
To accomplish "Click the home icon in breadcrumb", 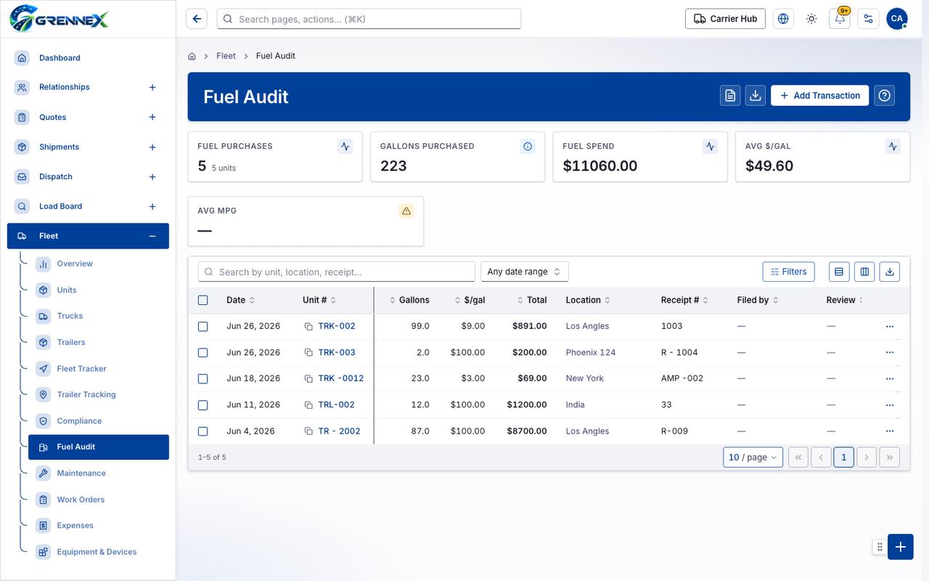I will (x=192, y=56).
